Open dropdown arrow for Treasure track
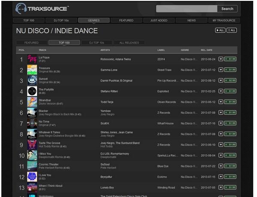 pyautogui.click(x=221, y=70)
